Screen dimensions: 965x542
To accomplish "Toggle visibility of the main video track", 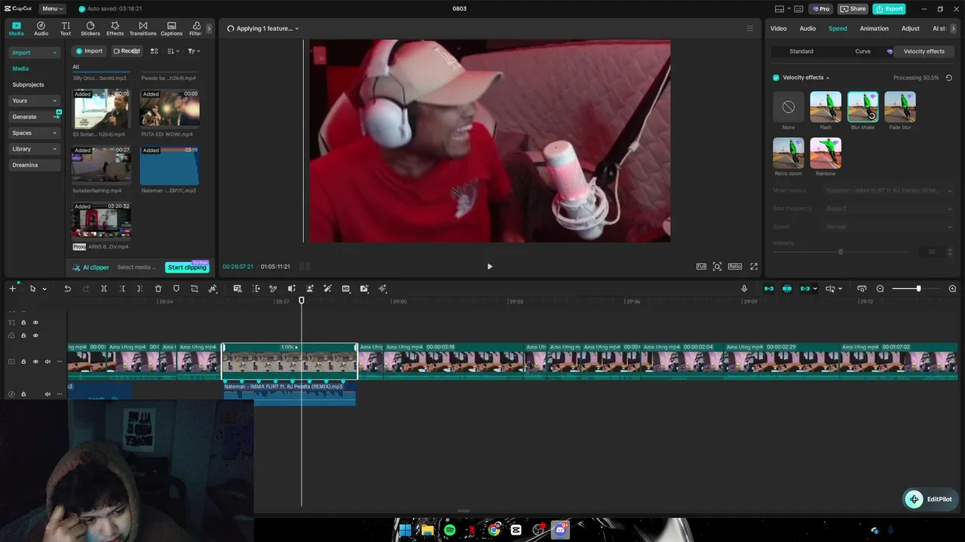I will tap(35, 361).
